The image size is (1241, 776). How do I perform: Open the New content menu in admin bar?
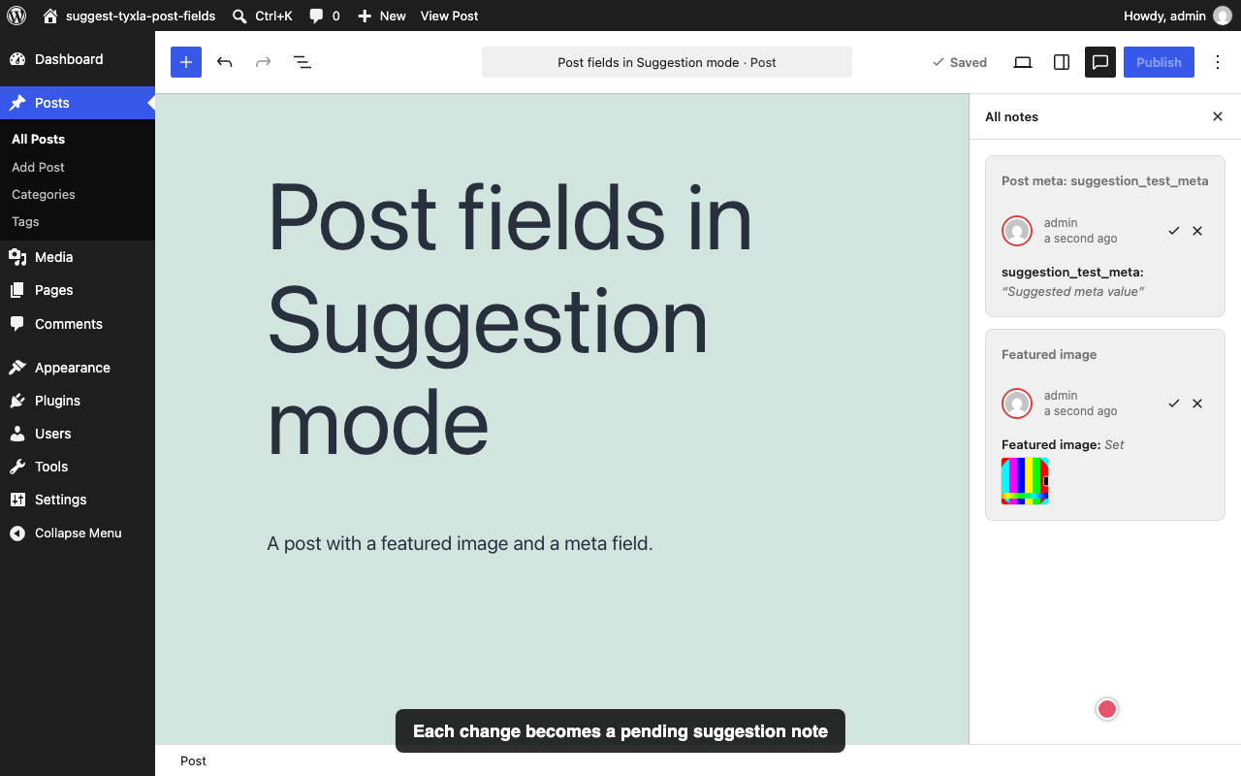click(x=382, y=16)
